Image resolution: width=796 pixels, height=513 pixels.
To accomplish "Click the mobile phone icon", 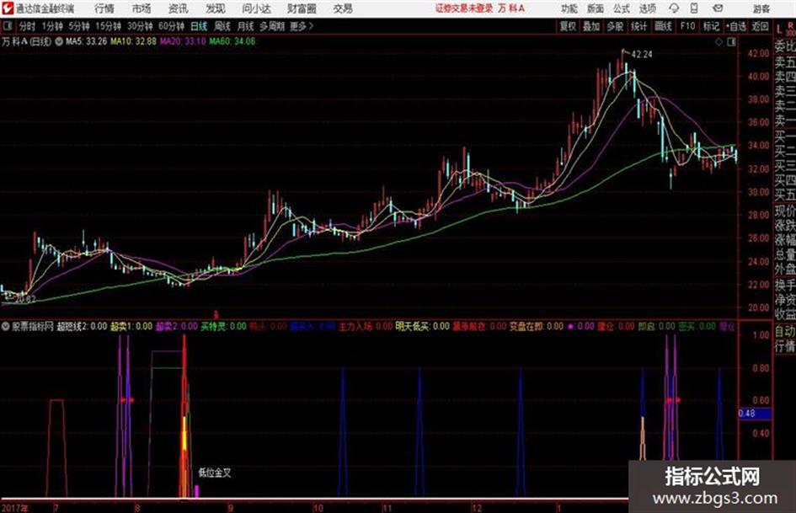I will point(694,8).
